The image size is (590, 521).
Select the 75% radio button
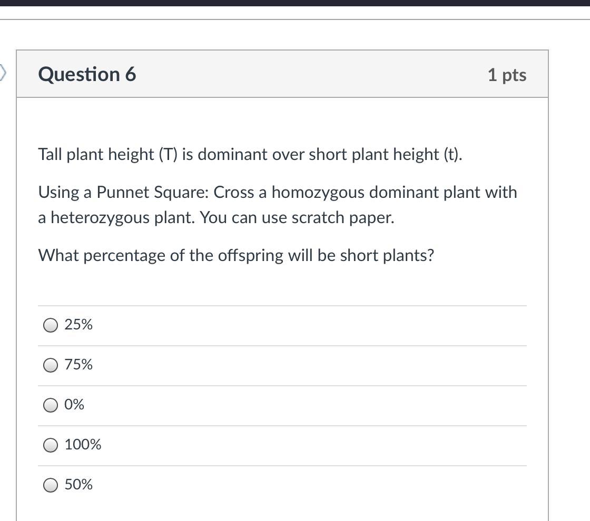[51, 365]
